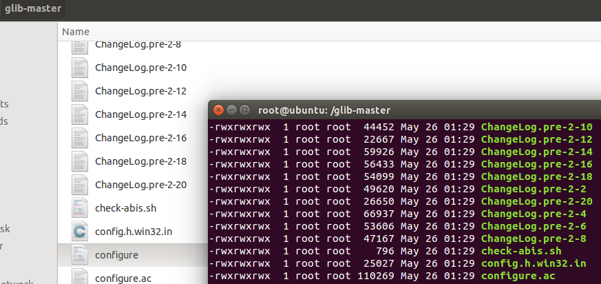This screenshot has height=284, width=601.
Task: Select ChangeLog.pre-2-12 file name in file manager
Action: (x=140, y=92)
